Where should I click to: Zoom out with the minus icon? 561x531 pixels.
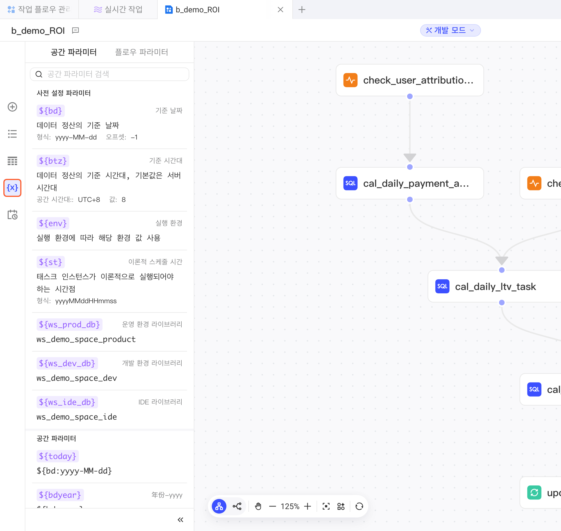[x=272, y=506]
